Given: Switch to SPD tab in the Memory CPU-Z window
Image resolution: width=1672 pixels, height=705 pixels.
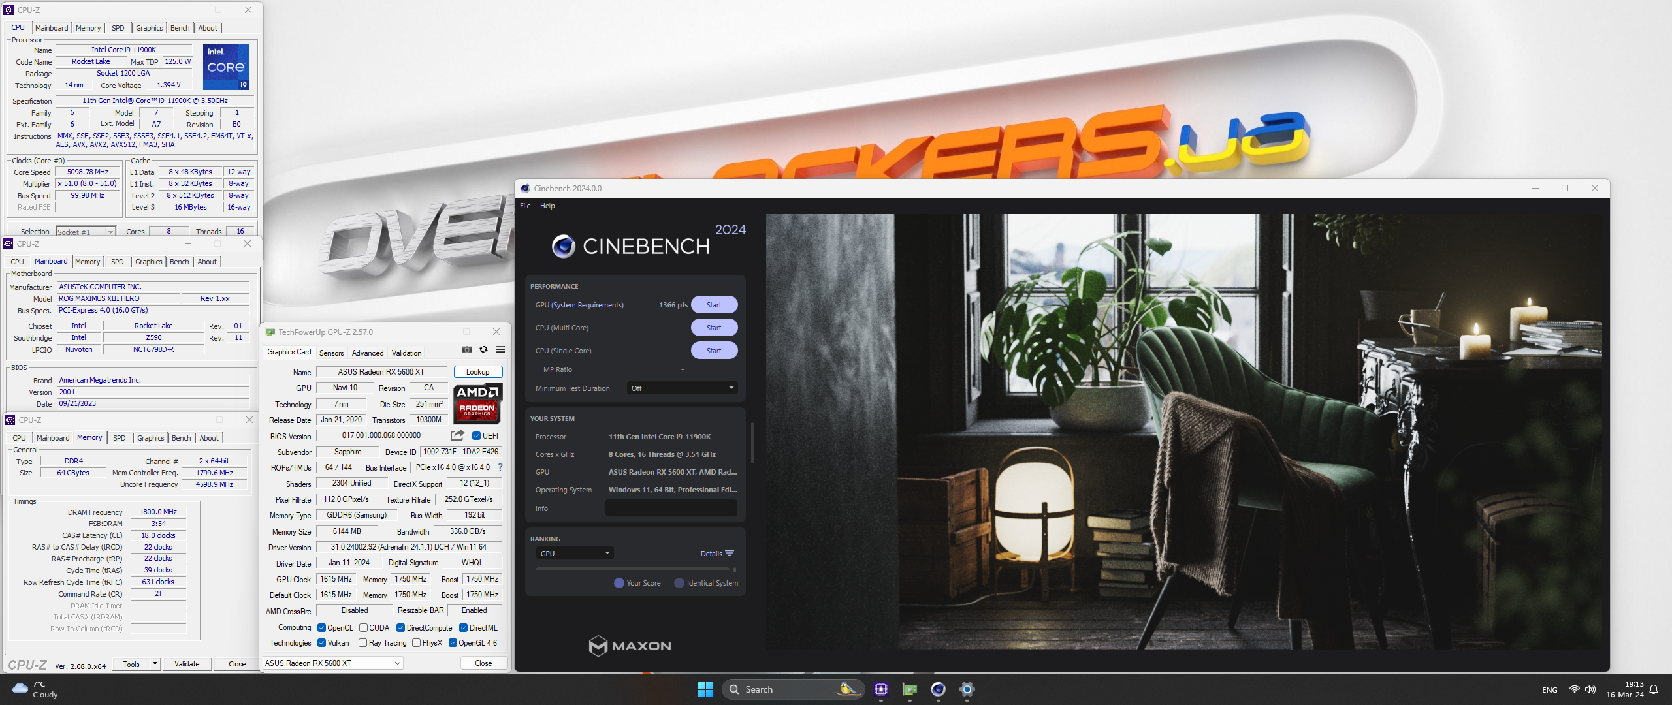Looking at the screenshot, I should (120, 438).
